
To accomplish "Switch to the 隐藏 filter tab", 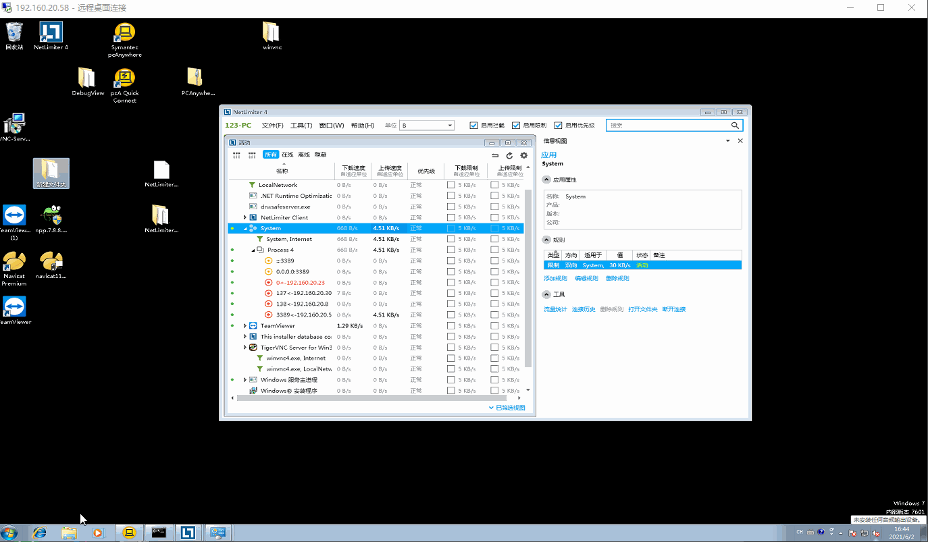I will (x=320, y=155).
